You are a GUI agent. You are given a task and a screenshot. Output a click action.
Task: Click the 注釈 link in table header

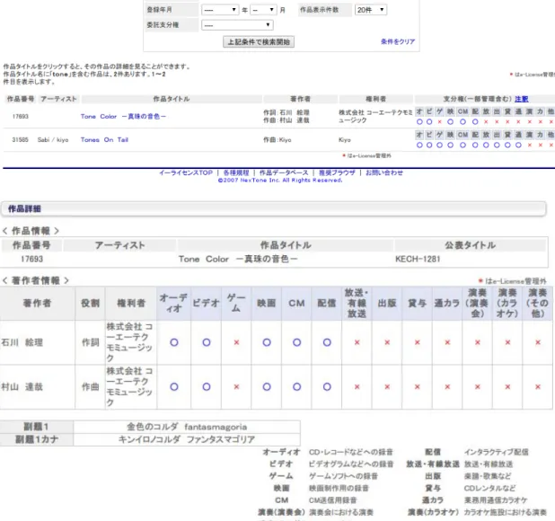click(x=522, y=99)
